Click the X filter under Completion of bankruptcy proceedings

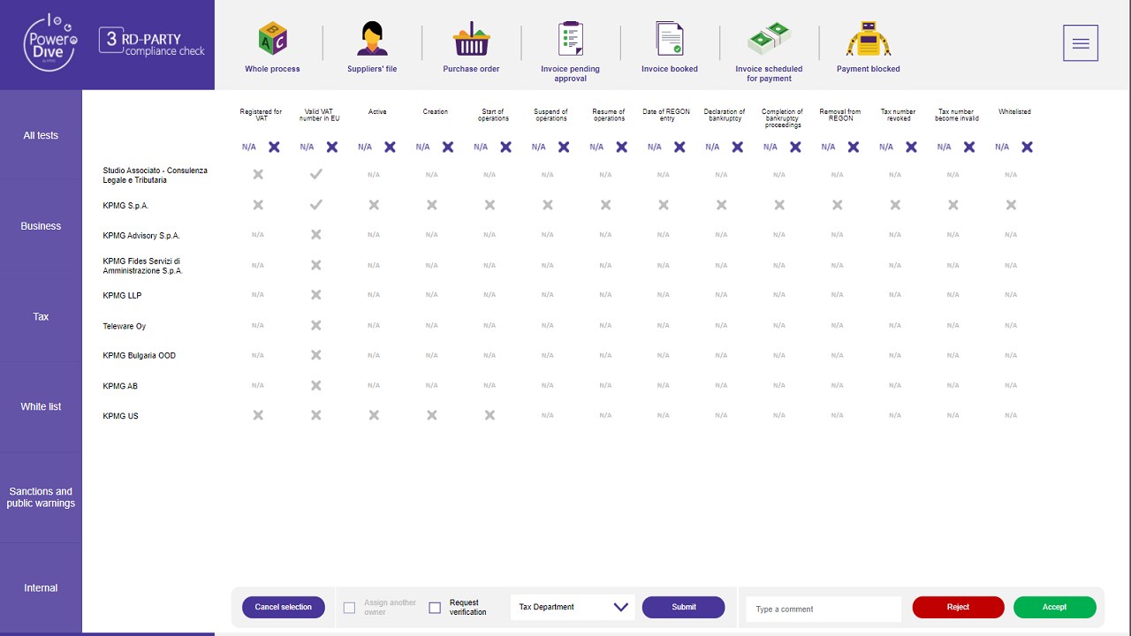click(x=795, y=147)
